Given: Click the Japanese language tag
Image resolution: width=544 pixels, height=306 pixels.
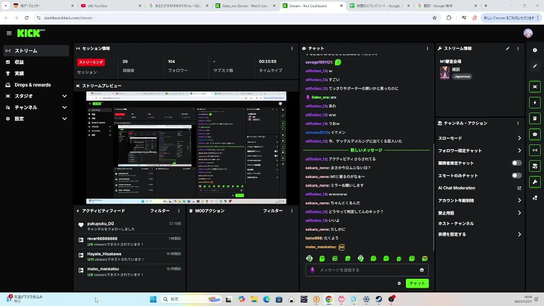Looking at the screenshot, I should (x=462, y=76).
